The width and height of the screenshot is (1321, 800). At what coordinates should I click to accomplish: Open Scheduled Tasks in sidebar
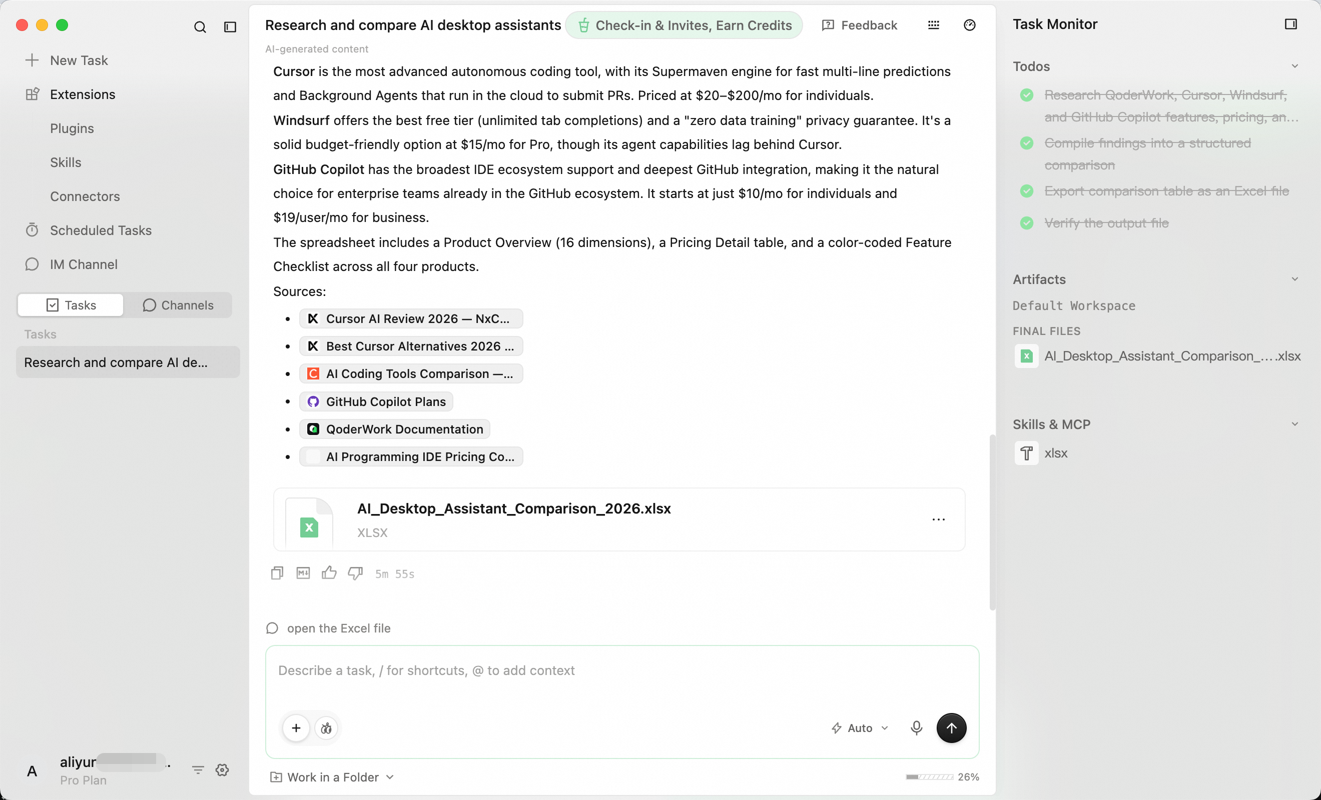tap(101, 230)
